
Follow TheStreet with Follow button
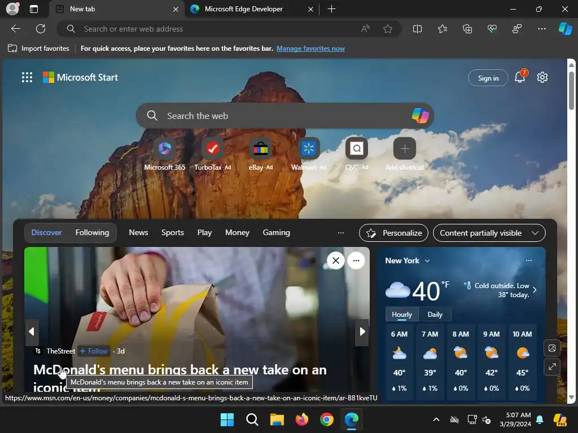[x=94, y=351]
